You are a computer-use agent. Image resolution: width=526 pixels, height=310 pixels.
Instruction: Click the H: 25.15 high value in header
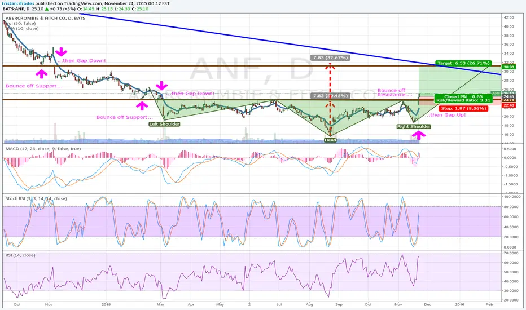pyautogui.click(x=105, y=8)
